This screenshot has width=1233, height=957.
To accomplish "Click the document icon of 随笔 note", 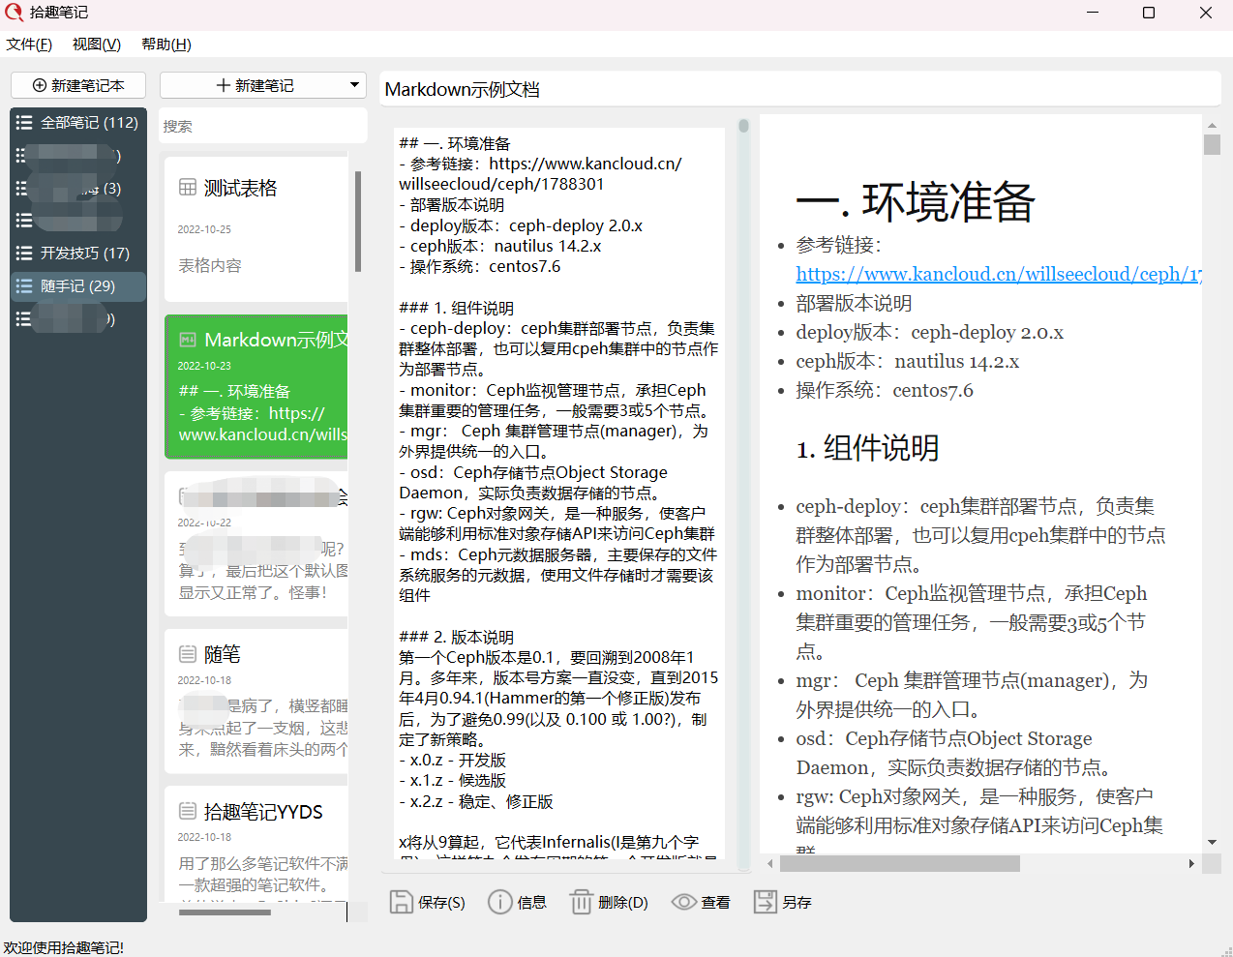I will point(188,654).
